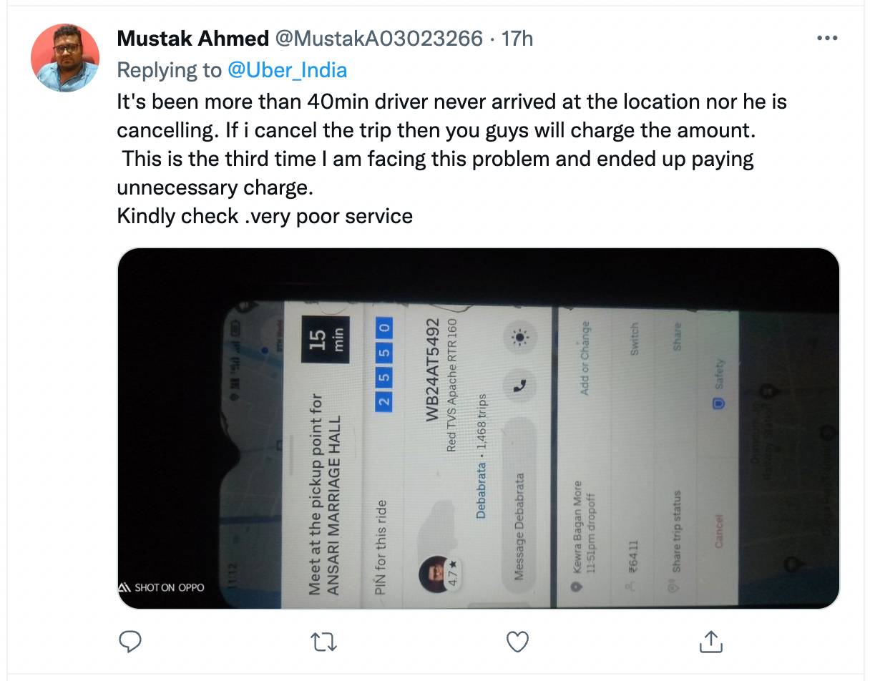Click Add or Change in the photo

point(585,359)
